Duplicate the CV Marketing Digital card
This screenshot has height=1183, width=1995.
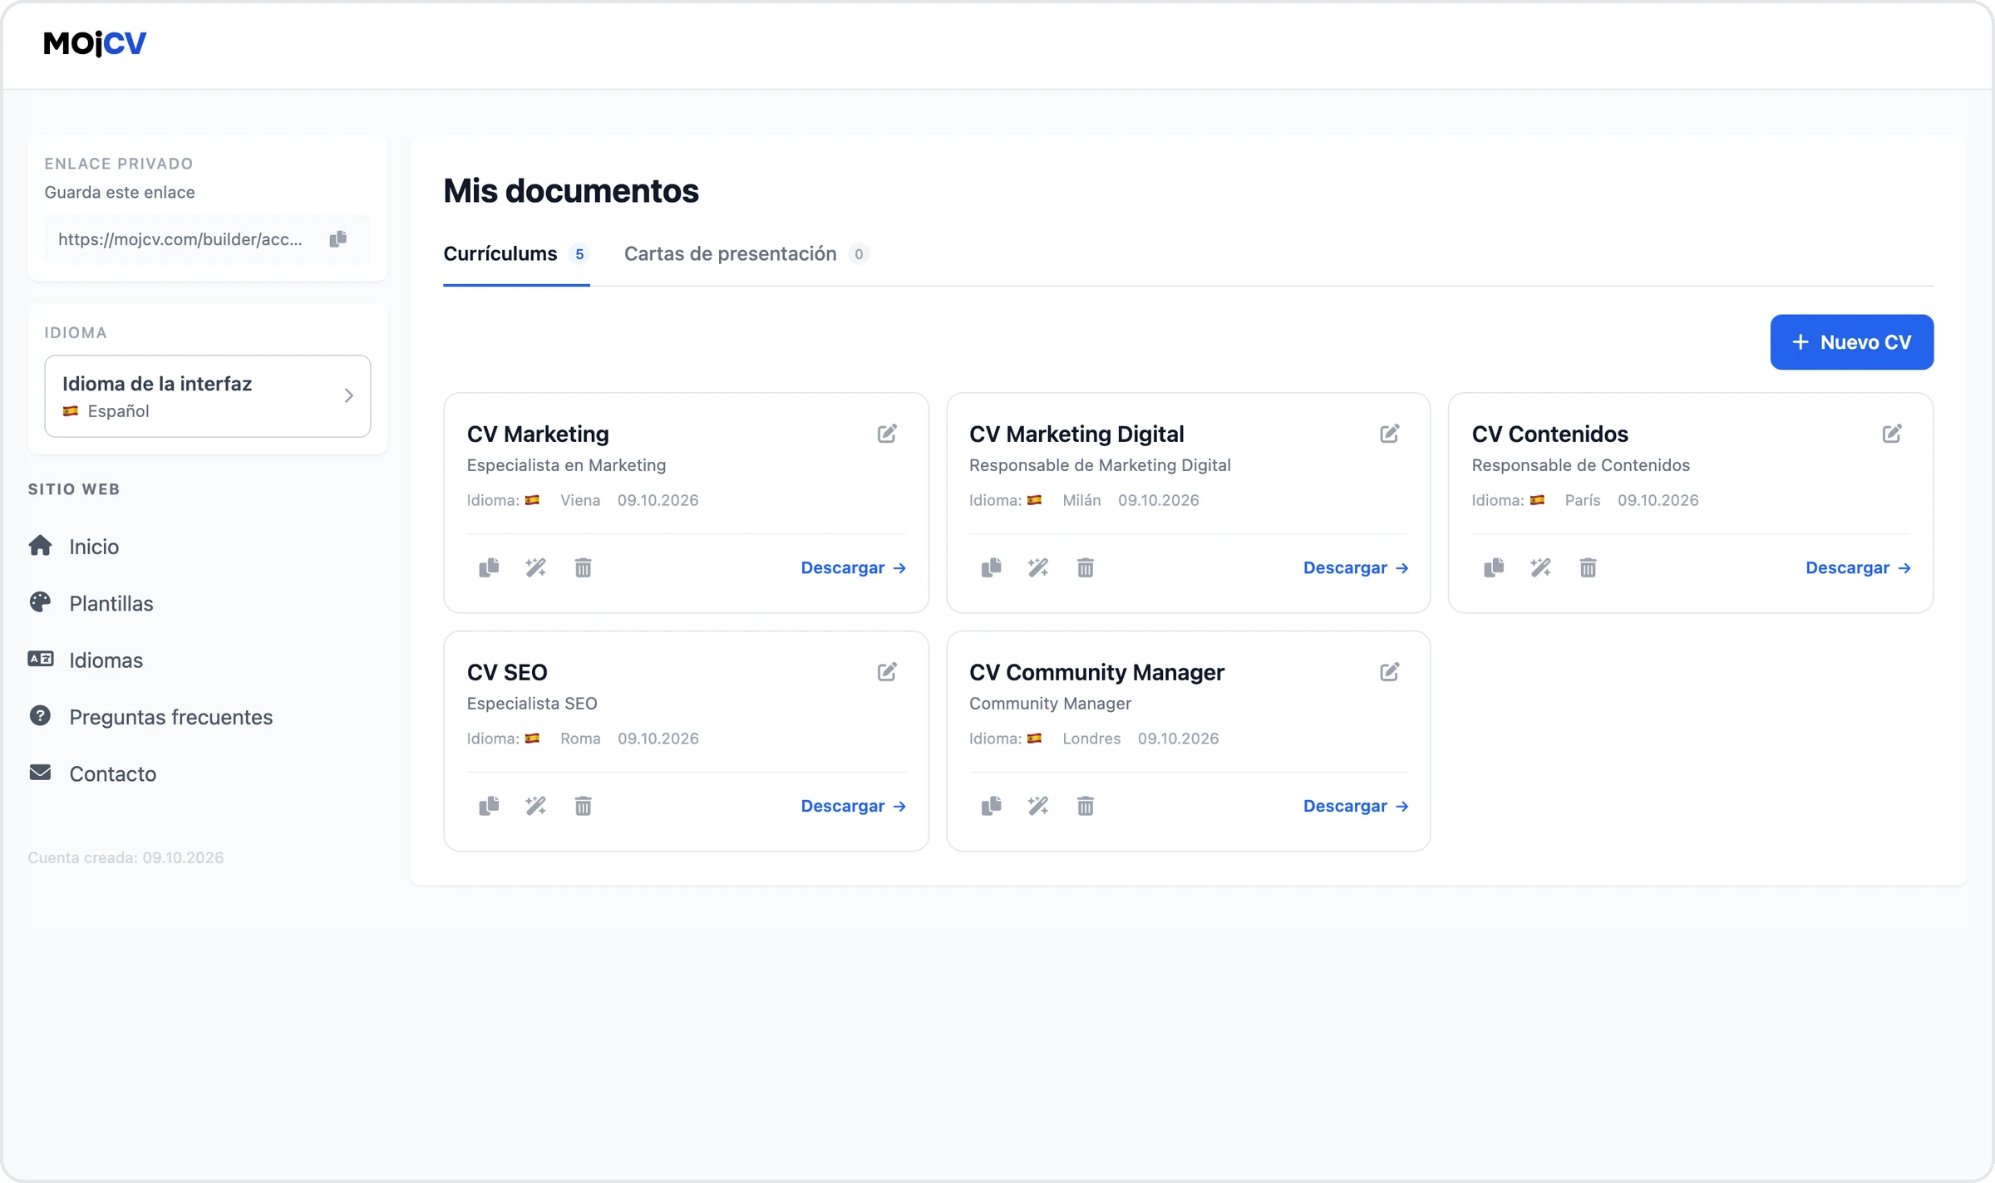click(991, 568)
